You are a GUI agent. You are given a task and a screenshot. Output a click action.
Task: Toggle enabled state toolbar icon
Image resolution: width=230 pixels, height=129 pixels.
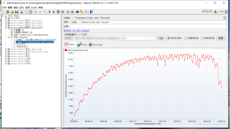coord(45,12)
